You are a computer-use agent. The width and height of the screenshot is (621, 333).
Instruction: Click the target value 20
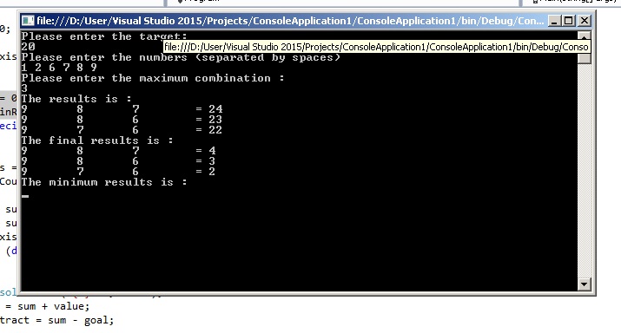point(28,47)
